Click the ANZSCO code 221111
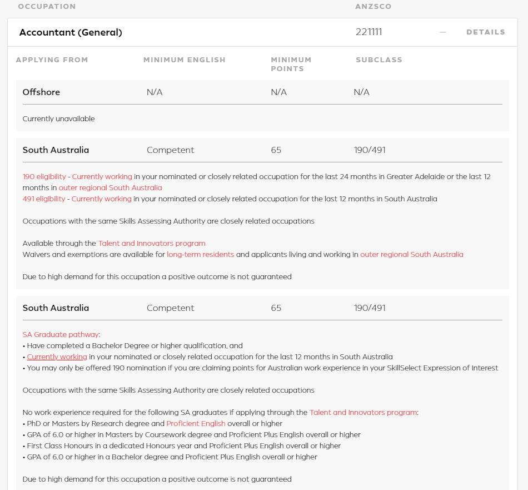This screenshot has height=490, width=528. tap(368, 32)
